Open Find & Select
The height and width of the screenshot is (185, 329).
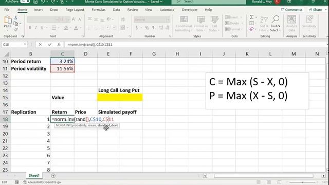276,24
